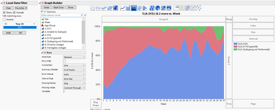This screenshot has height=110, width=275.
Task: Select the Ellipse element icon
Action: (x=110, y=8)
